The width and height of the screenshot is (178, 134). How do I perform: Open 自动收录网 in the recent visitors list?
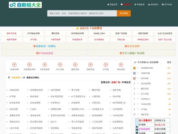pyautogui.click(x=15, y=103)
